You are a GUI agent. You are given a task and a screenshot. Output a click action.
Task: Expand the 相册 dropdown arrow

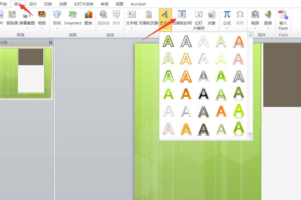[x=42, y=28]
